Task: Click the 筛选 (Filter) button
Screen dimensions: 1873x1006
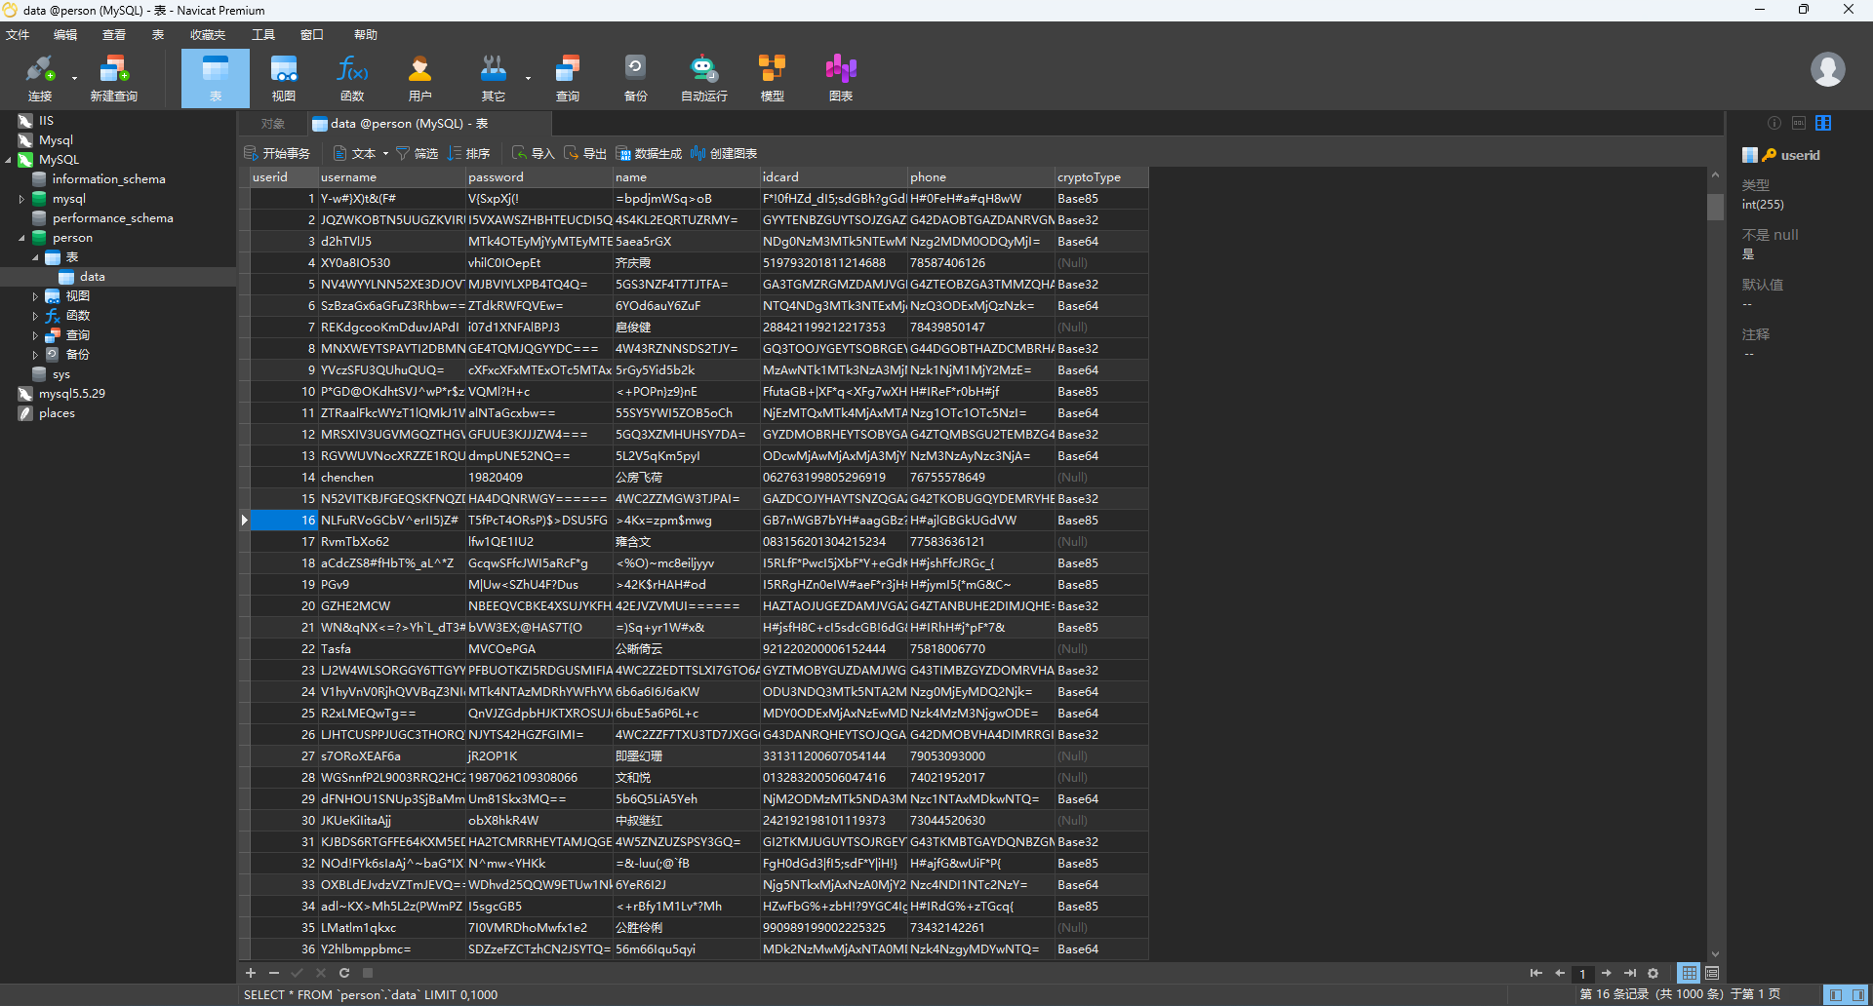Action: 417,153
